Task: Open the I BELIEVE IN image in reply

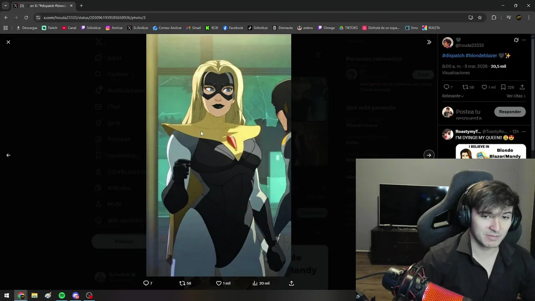Action: [491, 152]
